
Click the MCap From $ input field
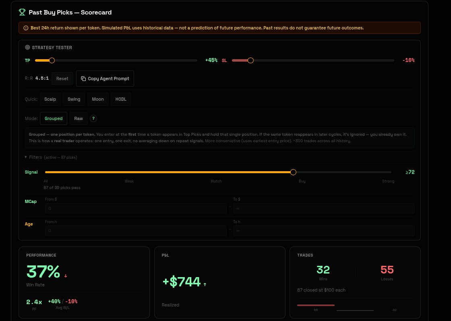coord(136,209)
